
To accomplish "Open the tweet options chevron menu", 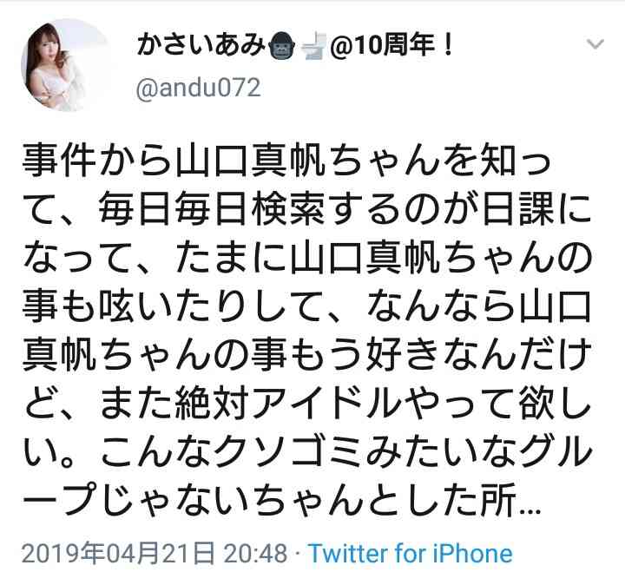I will coord(595,44).
